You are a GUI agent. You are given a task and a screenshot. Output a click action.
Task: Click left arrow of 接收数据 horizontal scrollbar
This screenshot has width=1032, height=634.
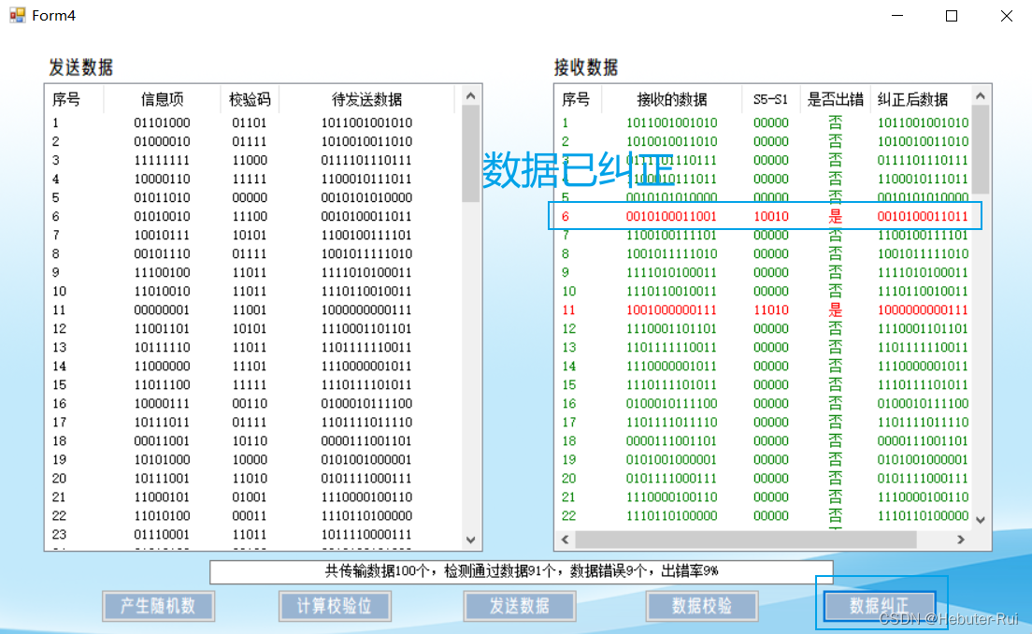566,540
